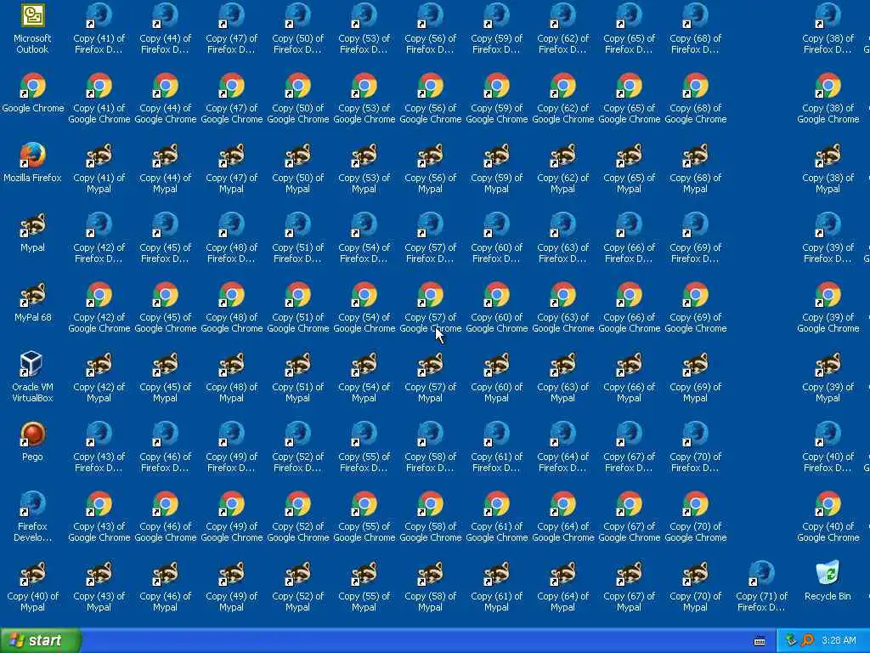Select Copy (50) of Google Chrome icon
The width and height of the screenshot is (870, 653).
point(297,86)
